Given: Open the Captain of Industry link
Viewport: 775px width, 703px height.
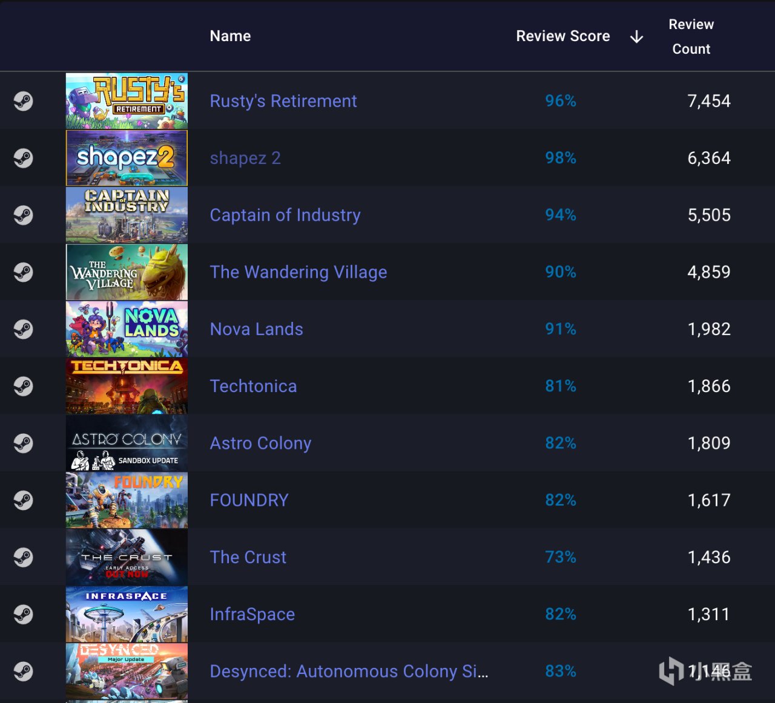Looking at the screenshot, I should 285,215.
